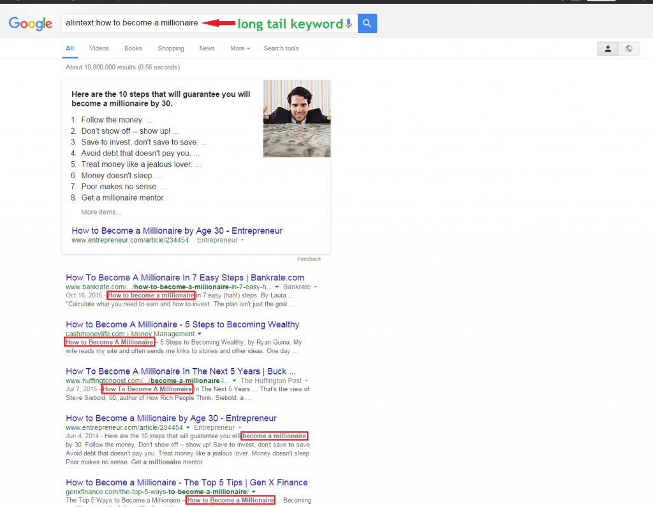The image size is (653, 507).
Task: Open the 5 Steps to Becoming Wealthy result
Action: (182, 324)
